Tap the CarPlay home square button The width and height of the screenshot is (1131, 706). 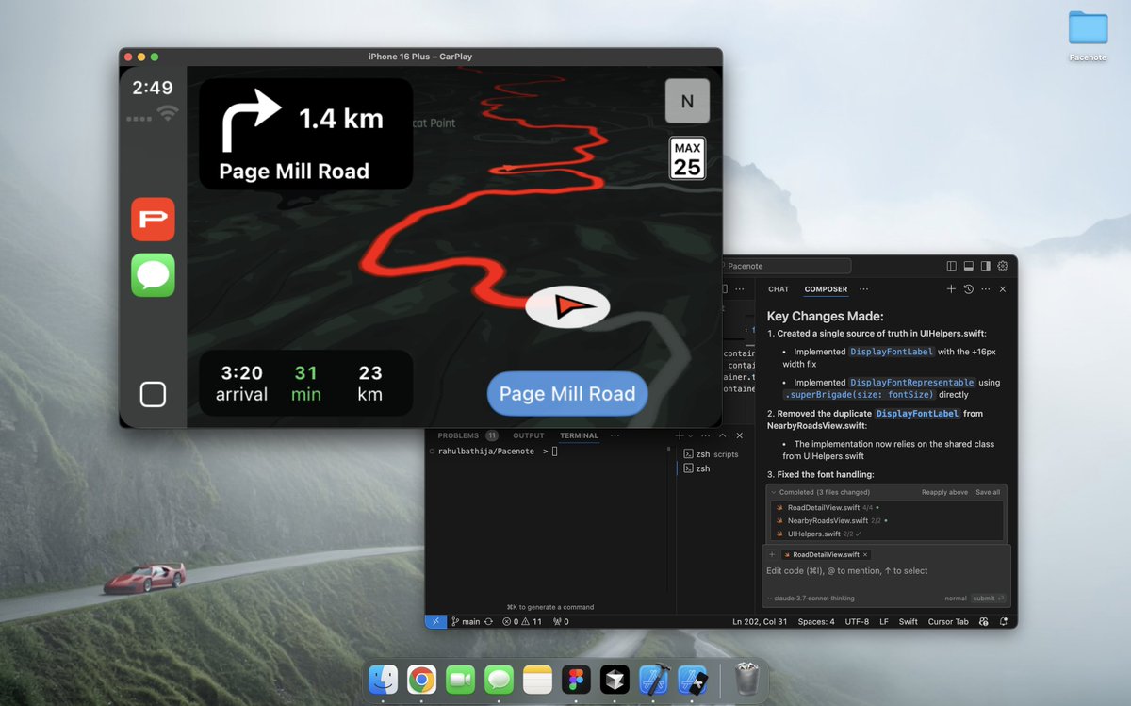coord(153,394)
